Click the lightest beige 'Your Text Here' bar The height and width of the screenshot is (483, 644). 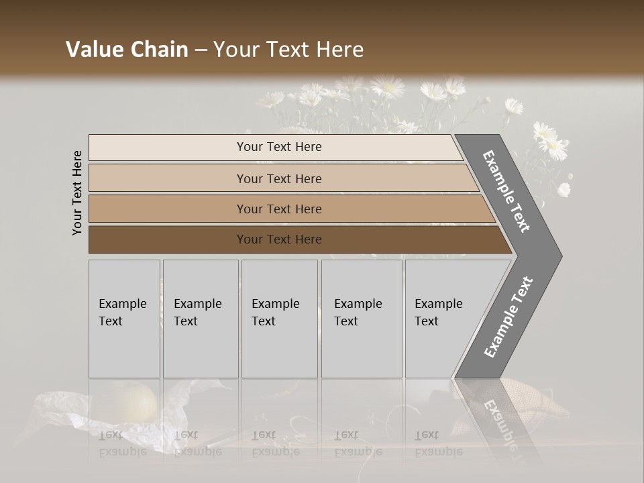tap(276, 148)
